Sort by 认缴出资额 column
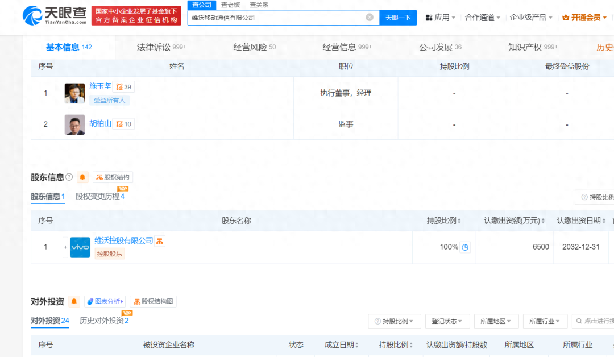This screenshot has height=357, width=614. coord(515,221)
